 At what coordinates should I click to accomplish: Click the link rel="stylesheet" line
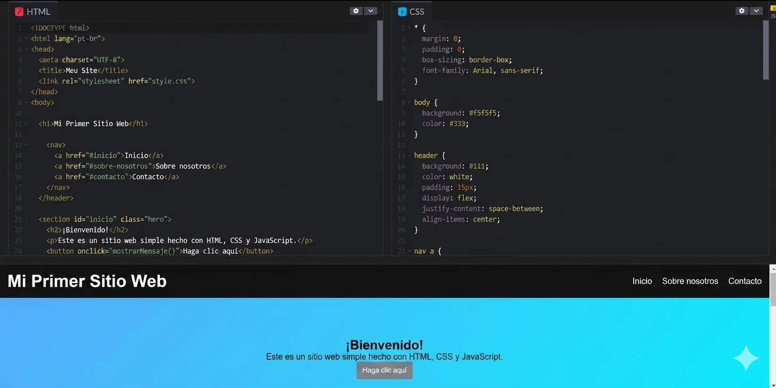coord(117,81)
